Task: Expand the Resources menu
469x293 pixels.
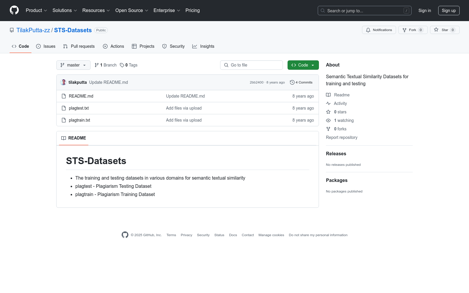Action: pyautogui.click(x=96, y=11)
